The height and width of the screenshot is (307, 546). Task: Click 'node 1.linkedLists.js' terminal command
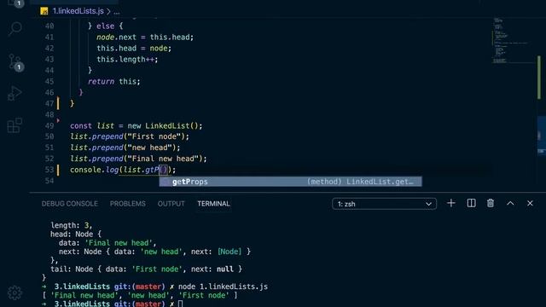click(223, 287)
